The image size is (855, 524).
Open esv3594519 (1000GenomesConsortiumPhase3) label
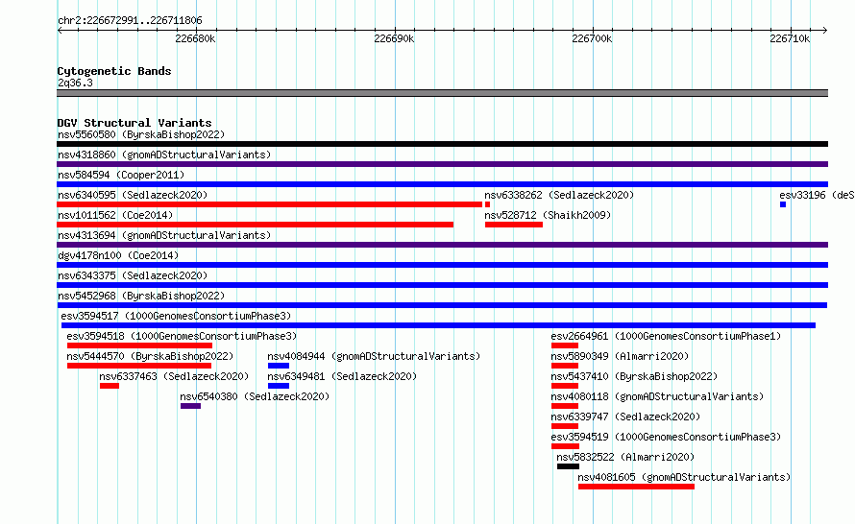666,437
